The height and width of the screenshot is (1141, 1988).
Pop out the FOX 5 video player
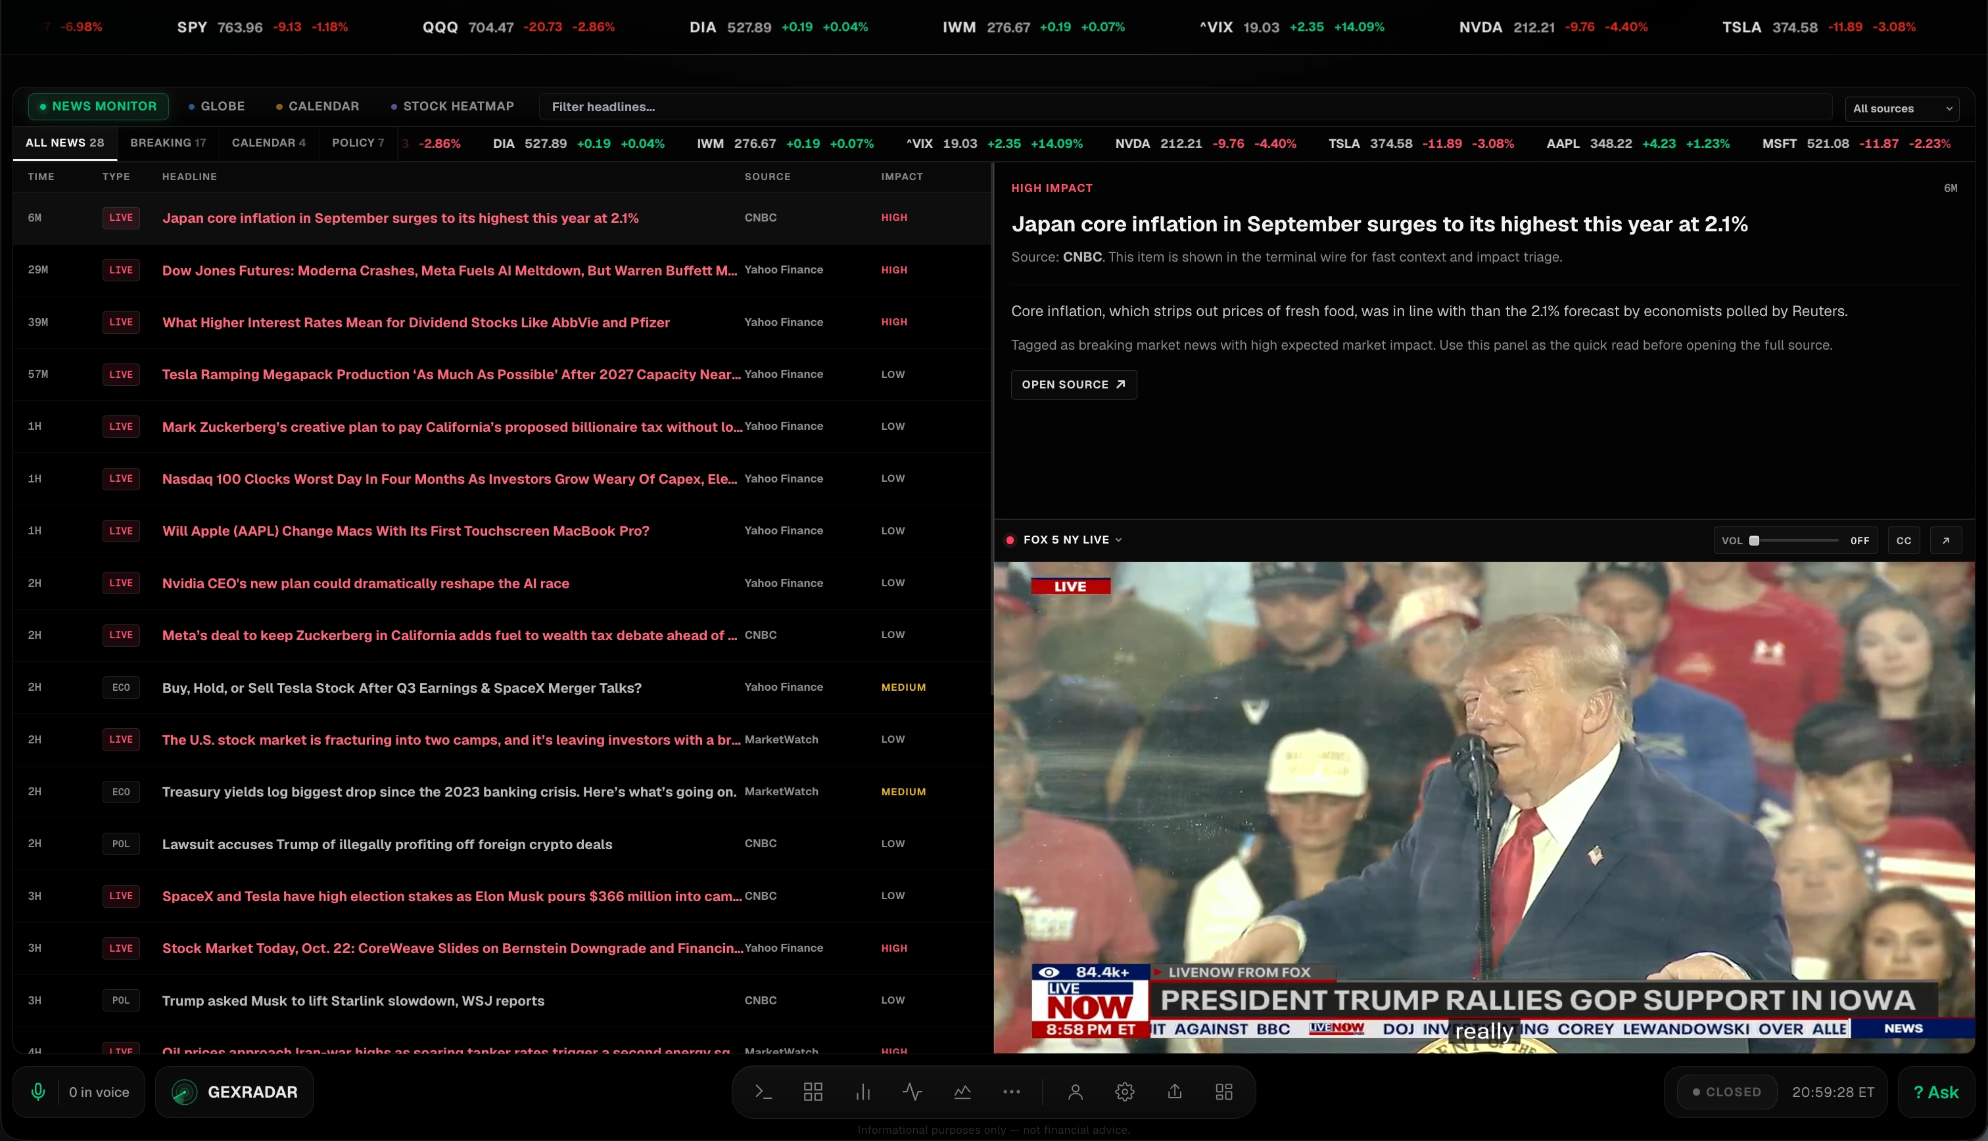click(x=1946, y=540)
